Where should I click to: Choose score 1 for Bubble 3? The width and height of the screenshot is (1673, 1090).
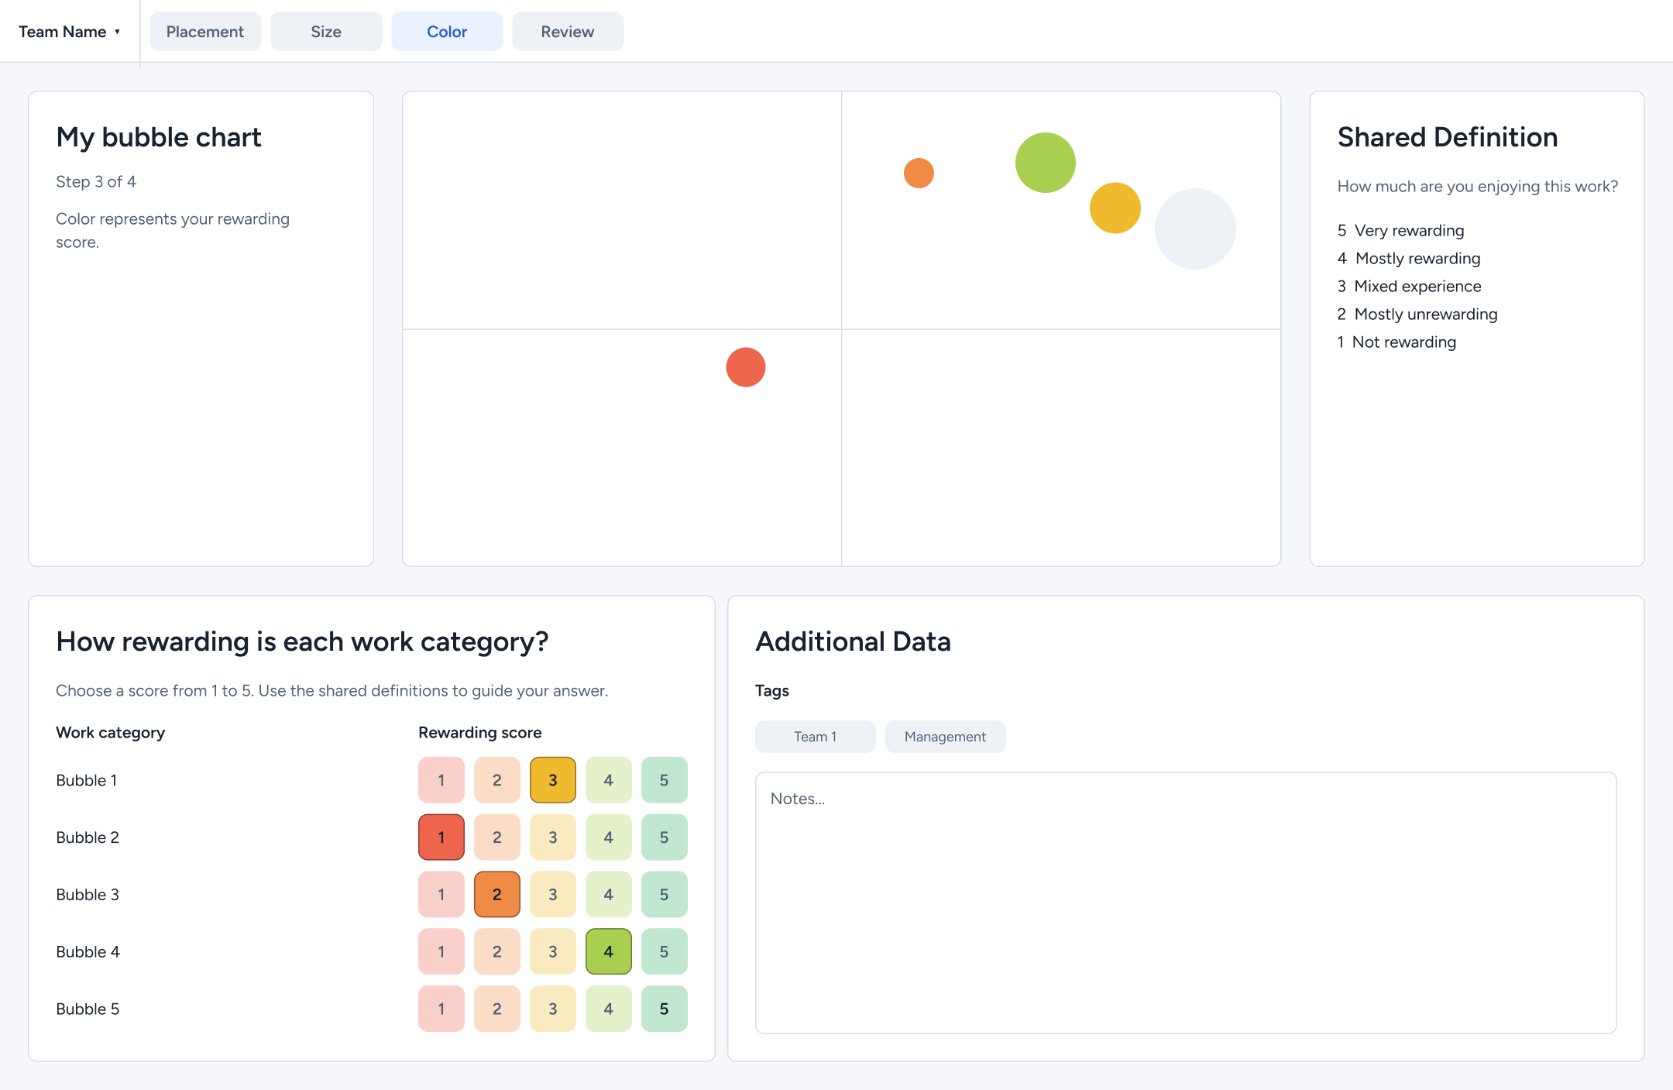[x=441, y=895]
